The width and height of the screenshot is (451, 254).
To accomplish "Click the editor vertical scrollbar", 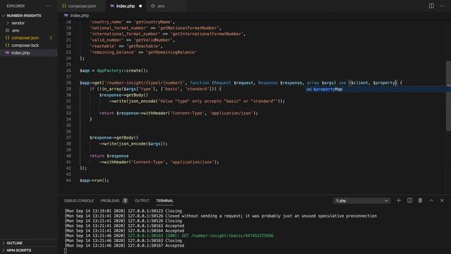I will [x=448, y=96].
